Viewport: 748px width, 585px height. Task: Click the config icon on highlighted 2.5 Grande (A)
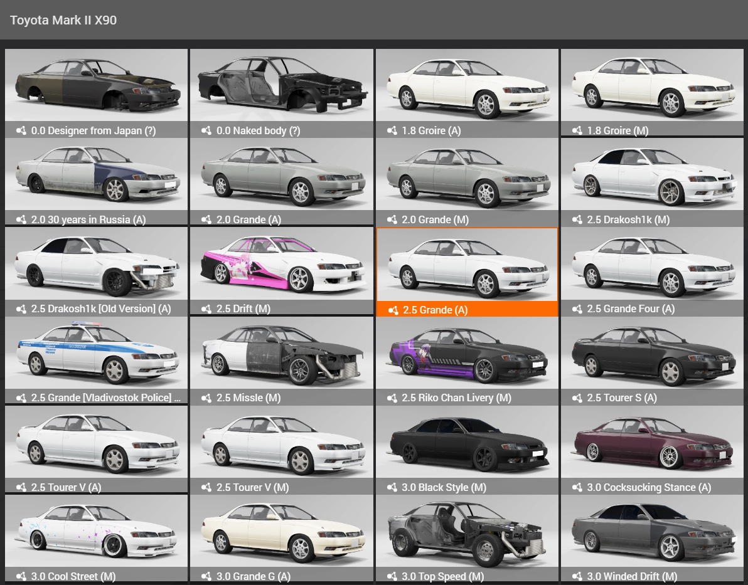pyautogui.click(x=393, y=310)
